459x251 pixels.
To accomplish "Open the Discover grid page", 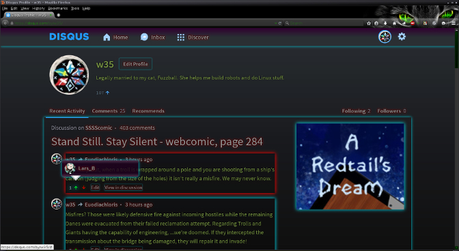I will [x=193, y=37].
